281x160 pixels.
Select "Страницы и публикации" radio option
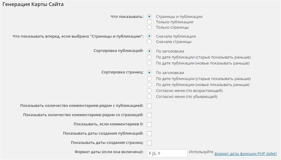tap(149, 17)
